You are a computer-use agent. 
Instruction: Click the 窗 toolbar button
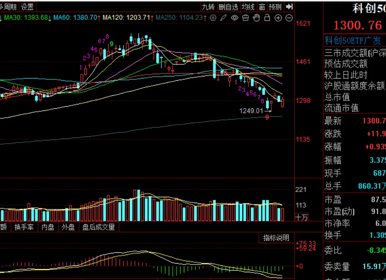[262, 7]
